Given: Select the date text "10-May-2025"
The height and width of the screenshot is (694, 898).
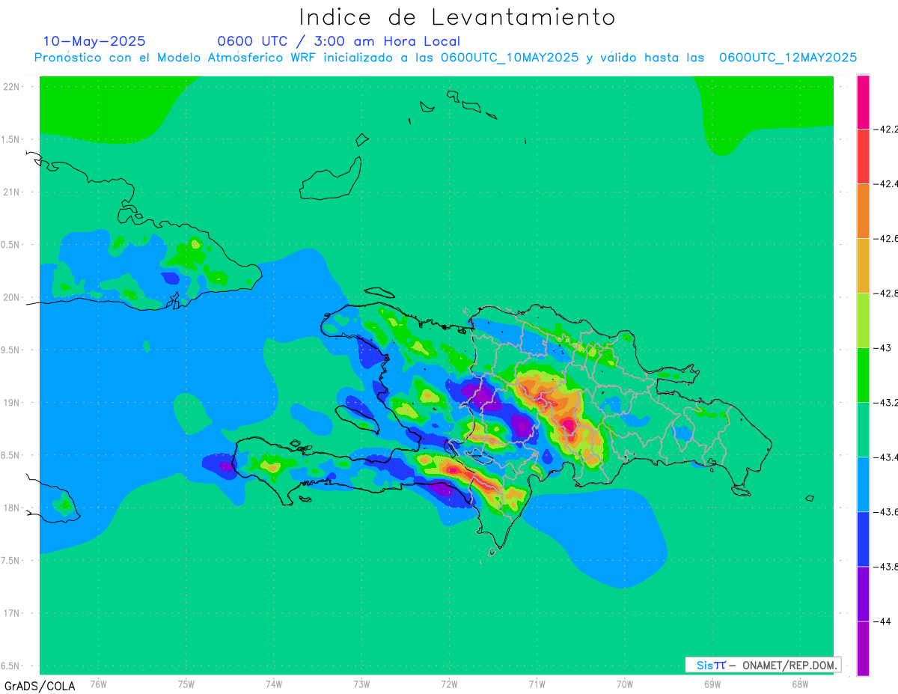Looking at the screenshot, I should [x=94, y=41].
